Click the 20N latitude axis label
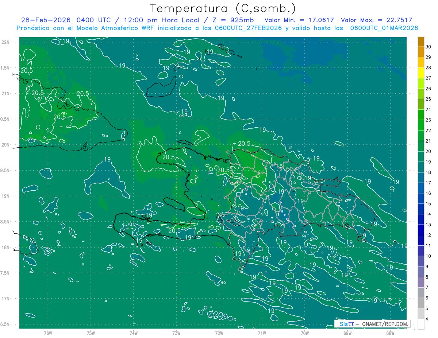This screenshot has height=338, width=438. [x=5, y=145]
